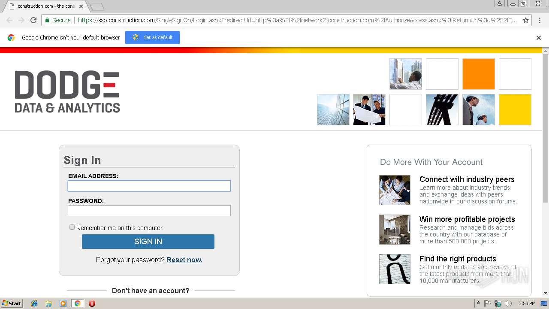
Task: Click the glass building header image
Action: pos(333,110)
